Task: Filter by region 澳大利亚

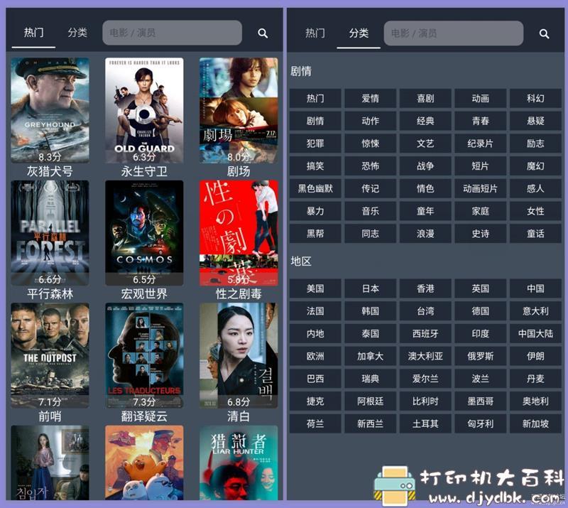Action: tap(425, 356)
